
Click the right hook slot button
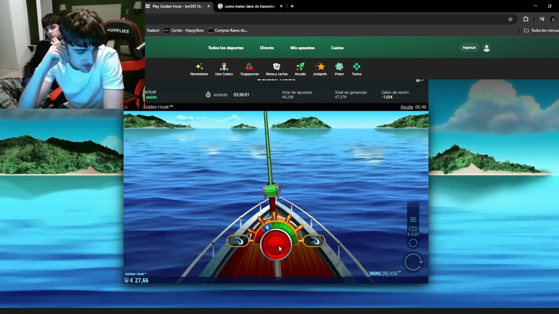pyautogui.click(x=314, y=241)
